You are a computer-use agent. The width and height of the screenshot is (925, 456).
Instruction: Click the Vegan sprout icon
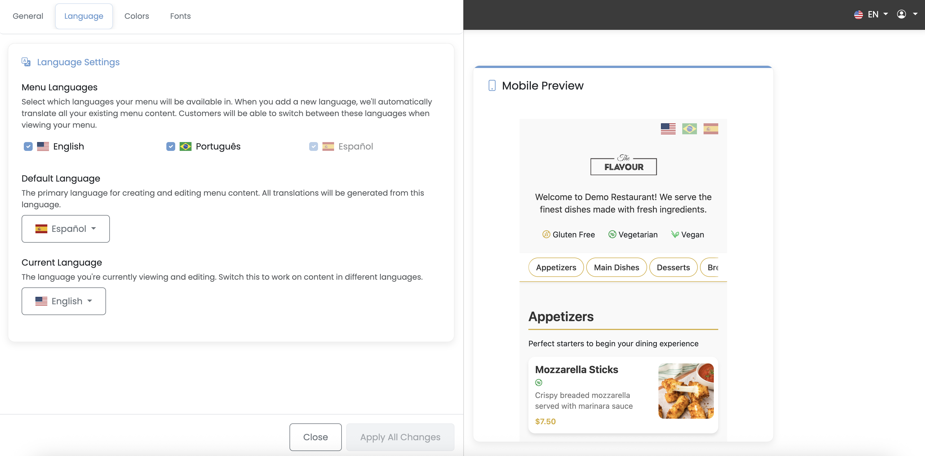[675, 234]
